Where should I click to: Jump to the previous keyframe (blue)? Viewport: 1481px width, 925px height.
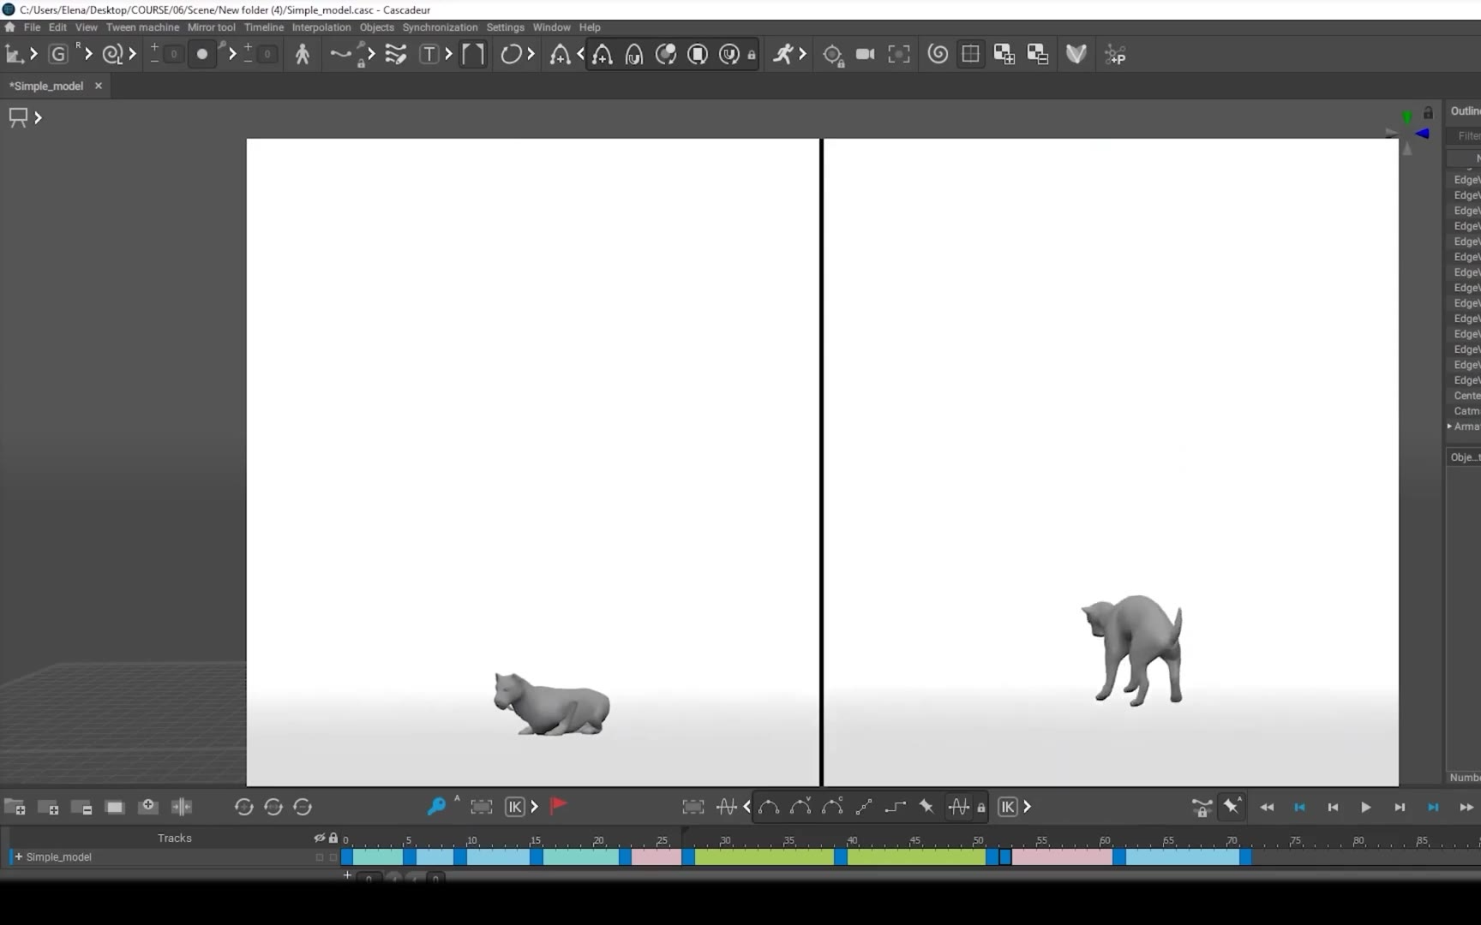click(1299, 807)
